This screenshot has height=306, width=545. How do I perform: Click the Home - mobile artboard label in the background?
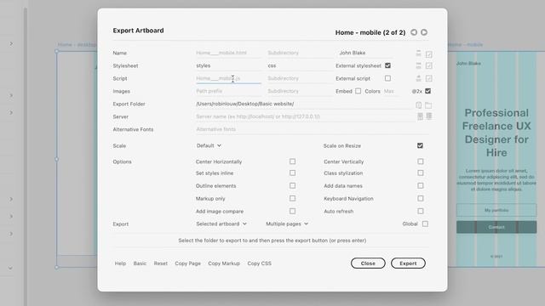tap(466, 44)
